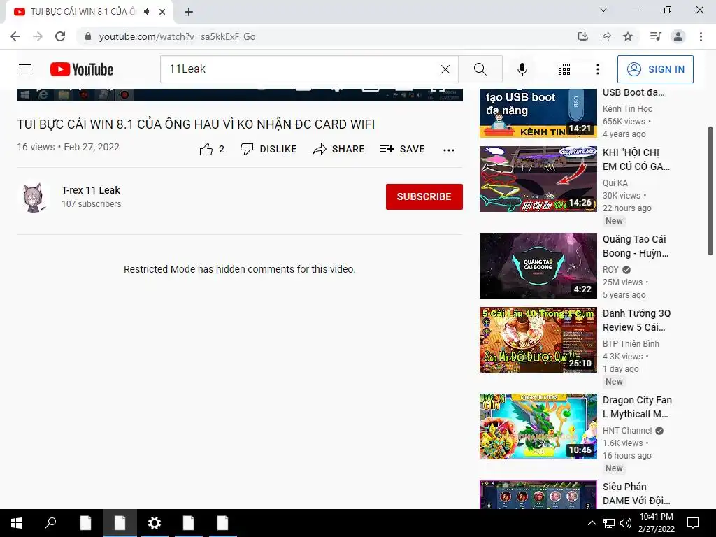Reload the YouTube page
Image resolution: width=716 pixels, height=537 pixels.
coord(60,36)
